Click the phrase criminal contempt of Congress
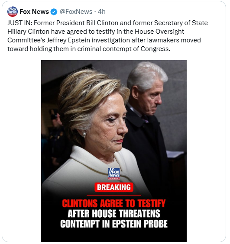This screenshot has height=244, width=230. 123,49
